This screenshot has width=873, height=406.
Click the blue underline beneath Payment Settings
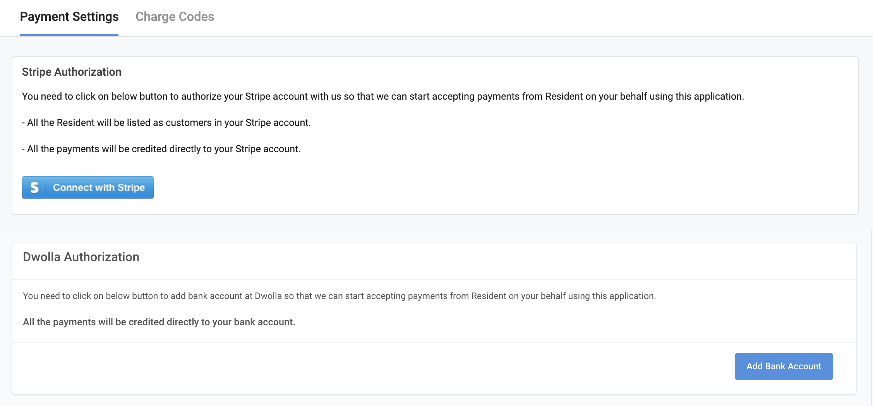(x=69, y=35)
